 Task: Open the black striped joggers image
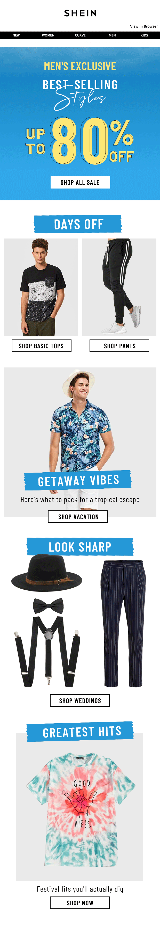click(x=119, y=287)
